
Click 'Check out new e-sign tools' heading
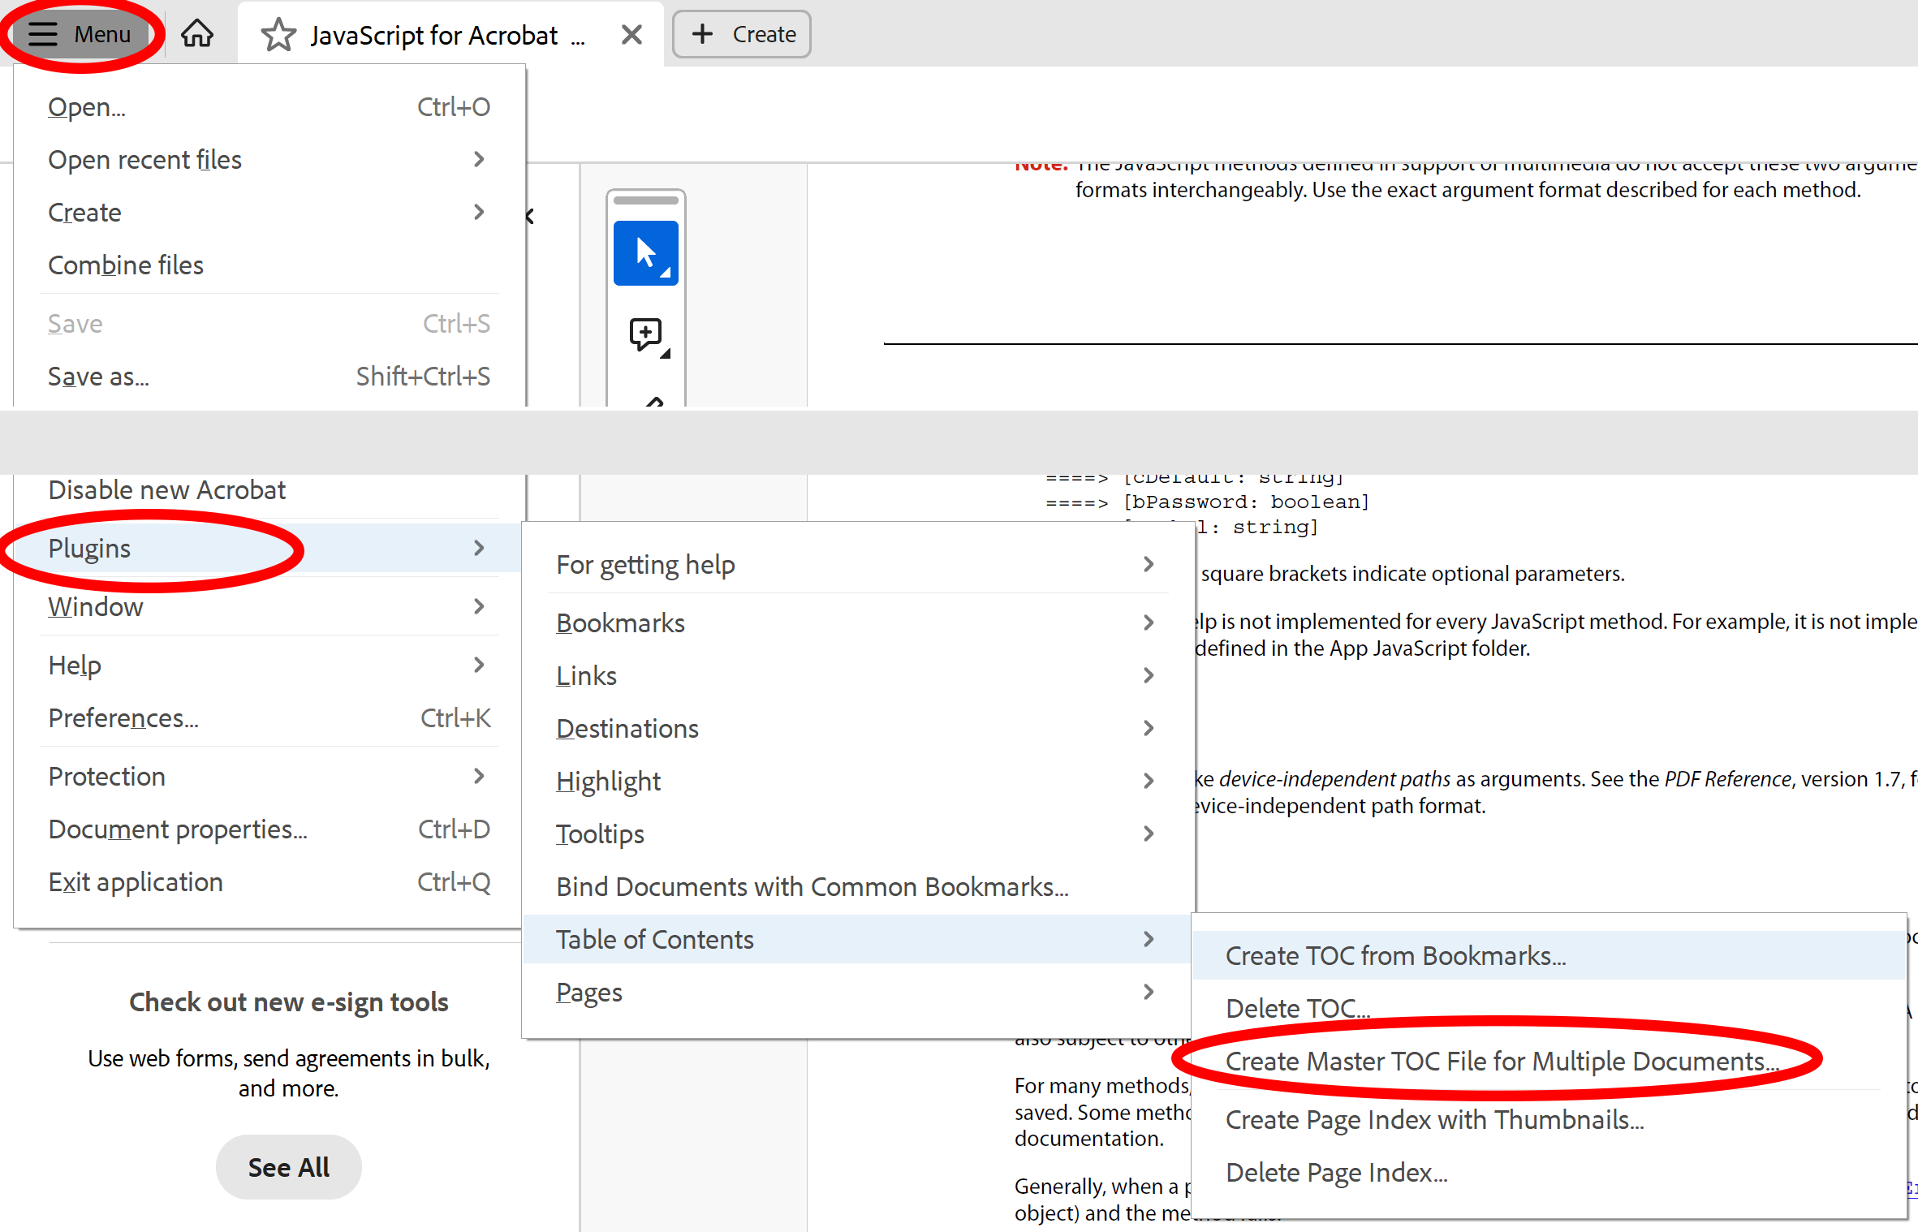pos(288,1002)
